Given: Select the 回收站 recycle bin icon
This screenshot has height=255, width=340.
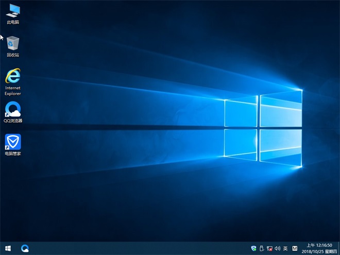Looking at the screenshot, I should click(13, 43).
